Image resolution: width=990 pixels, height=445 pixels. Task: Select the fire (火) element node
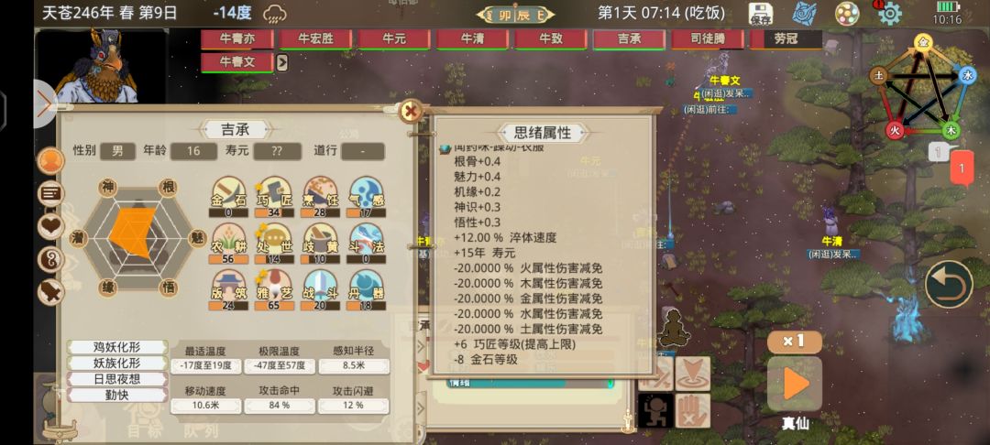click(x=894, y=130)
